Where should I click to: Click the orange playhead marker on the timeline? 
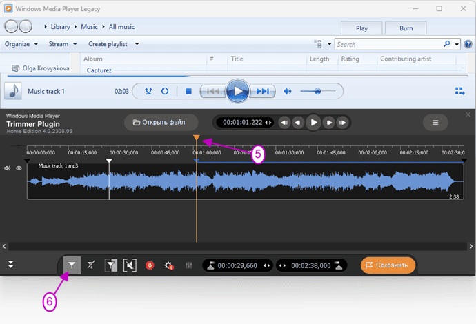click(197, 138)
